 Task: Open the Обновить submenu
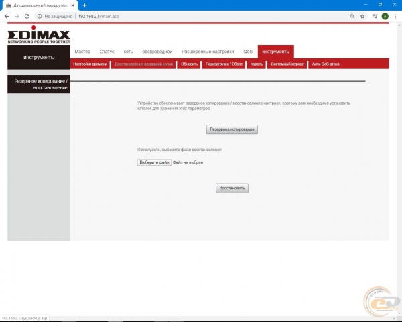pos(189,64)
